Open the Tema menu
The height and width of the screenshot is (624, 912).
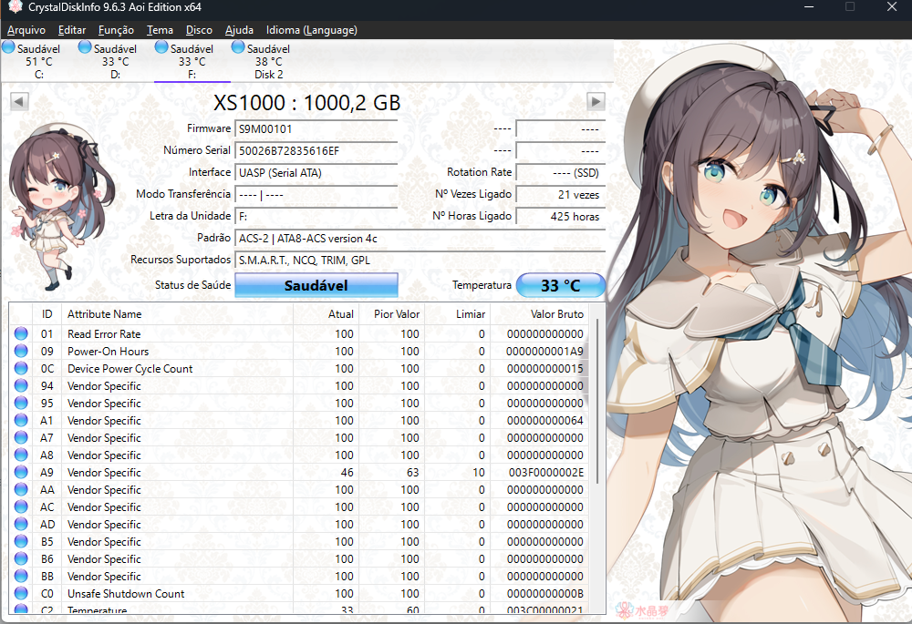coord(160,30)
